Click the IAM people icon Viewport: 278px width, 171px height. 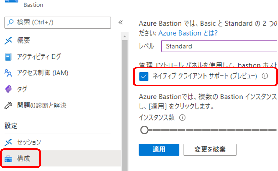tap(8, 73)
